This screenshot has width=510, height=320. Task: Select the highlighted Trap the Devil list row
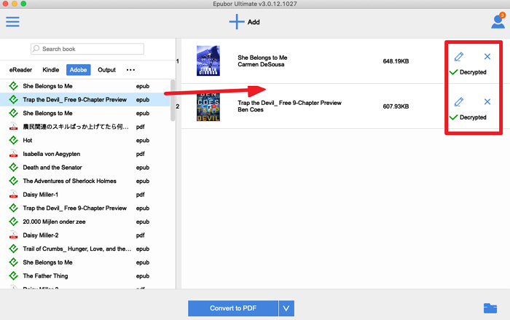(x=85, y=100)
